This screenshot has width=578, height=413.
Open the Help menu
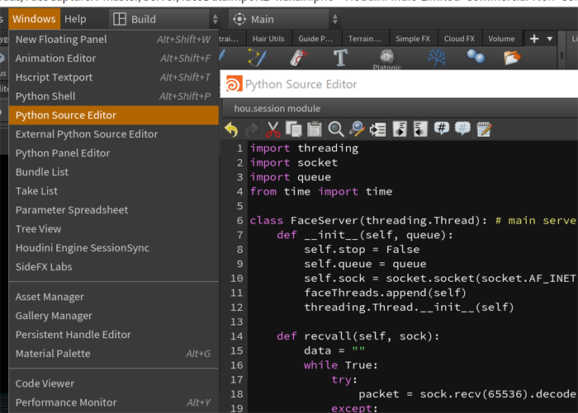(75, 19)
